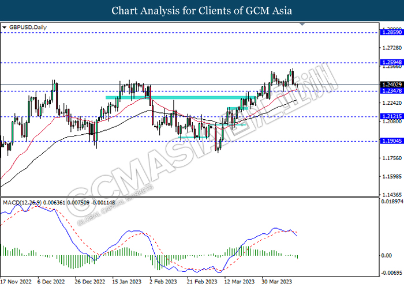
Task: Click the 2 Feb 2023 date label
Action: (x=163, y=282)
